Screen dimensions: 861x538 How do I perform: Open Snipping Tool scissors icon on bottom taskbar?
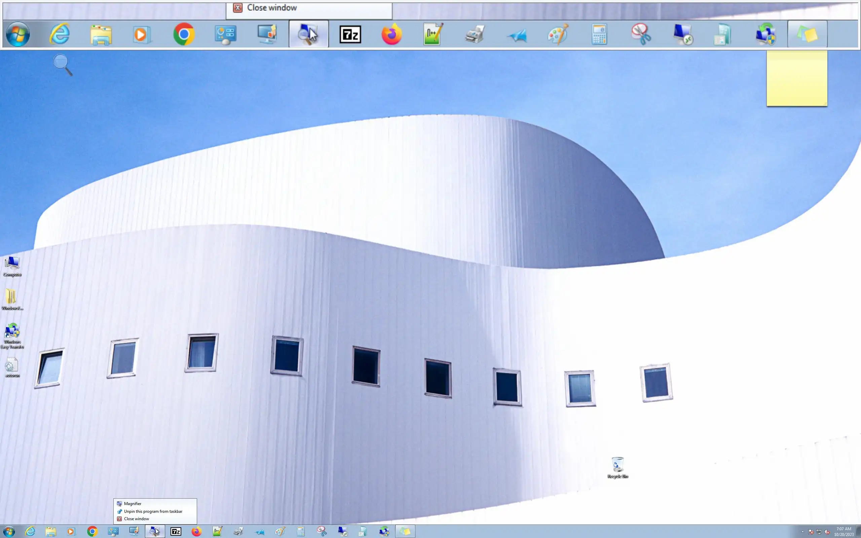tap(322, 532)
